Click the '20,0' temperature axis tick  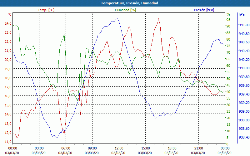[8, 60]
